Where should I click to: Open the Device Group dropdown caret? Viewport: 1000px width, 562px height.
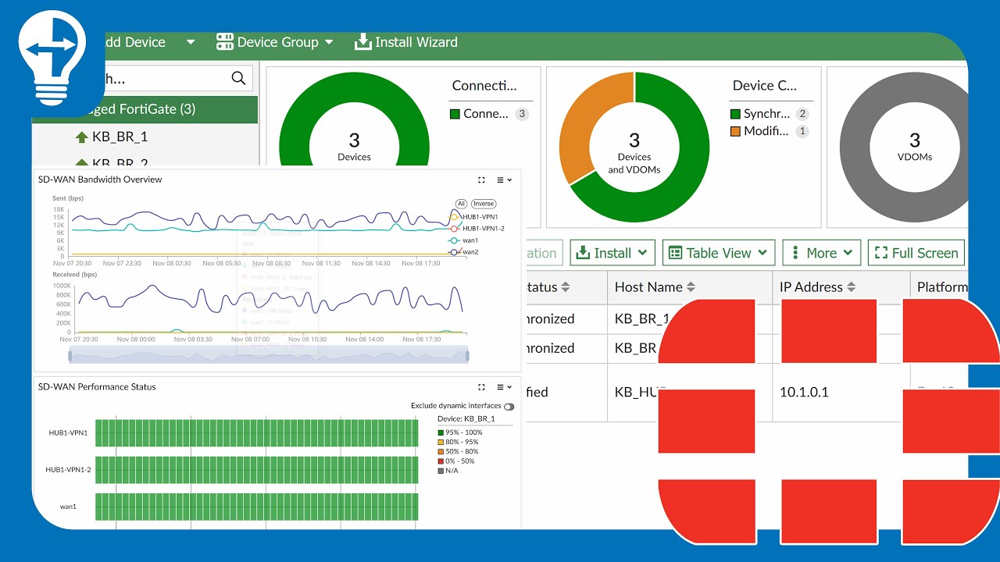[x=329, y=42]
